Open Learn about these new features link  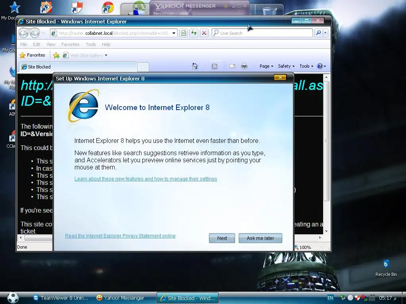point(146,179)
